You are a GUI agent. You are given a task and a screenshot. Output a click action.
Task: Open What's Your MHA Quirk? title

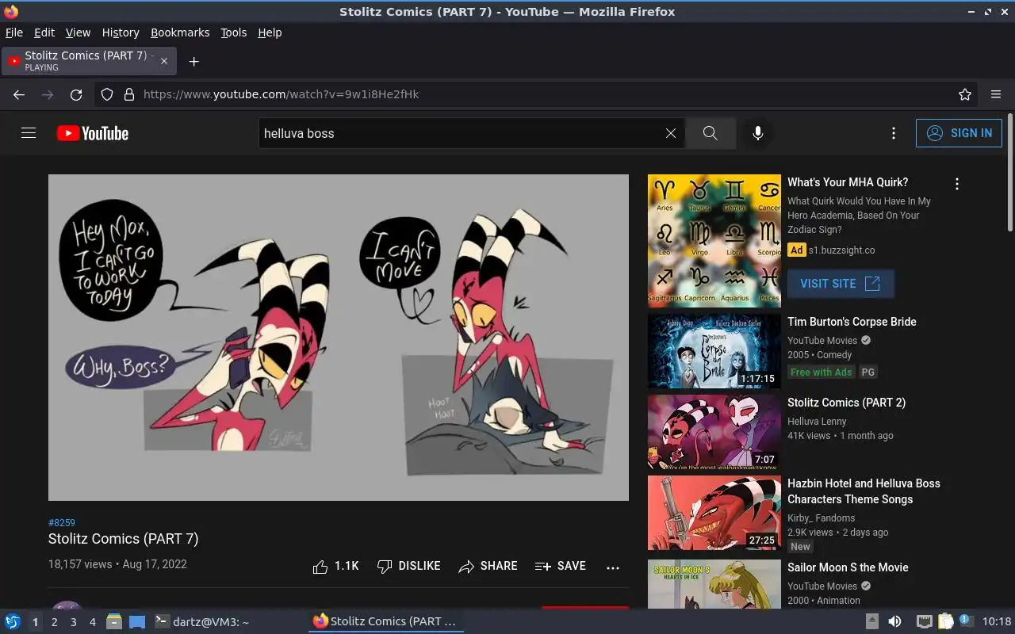848,182
